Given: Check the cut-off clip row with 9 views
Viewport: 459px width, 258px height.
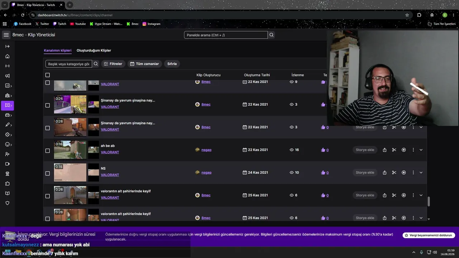Looking at the screenshot, I should pos(48,83).
